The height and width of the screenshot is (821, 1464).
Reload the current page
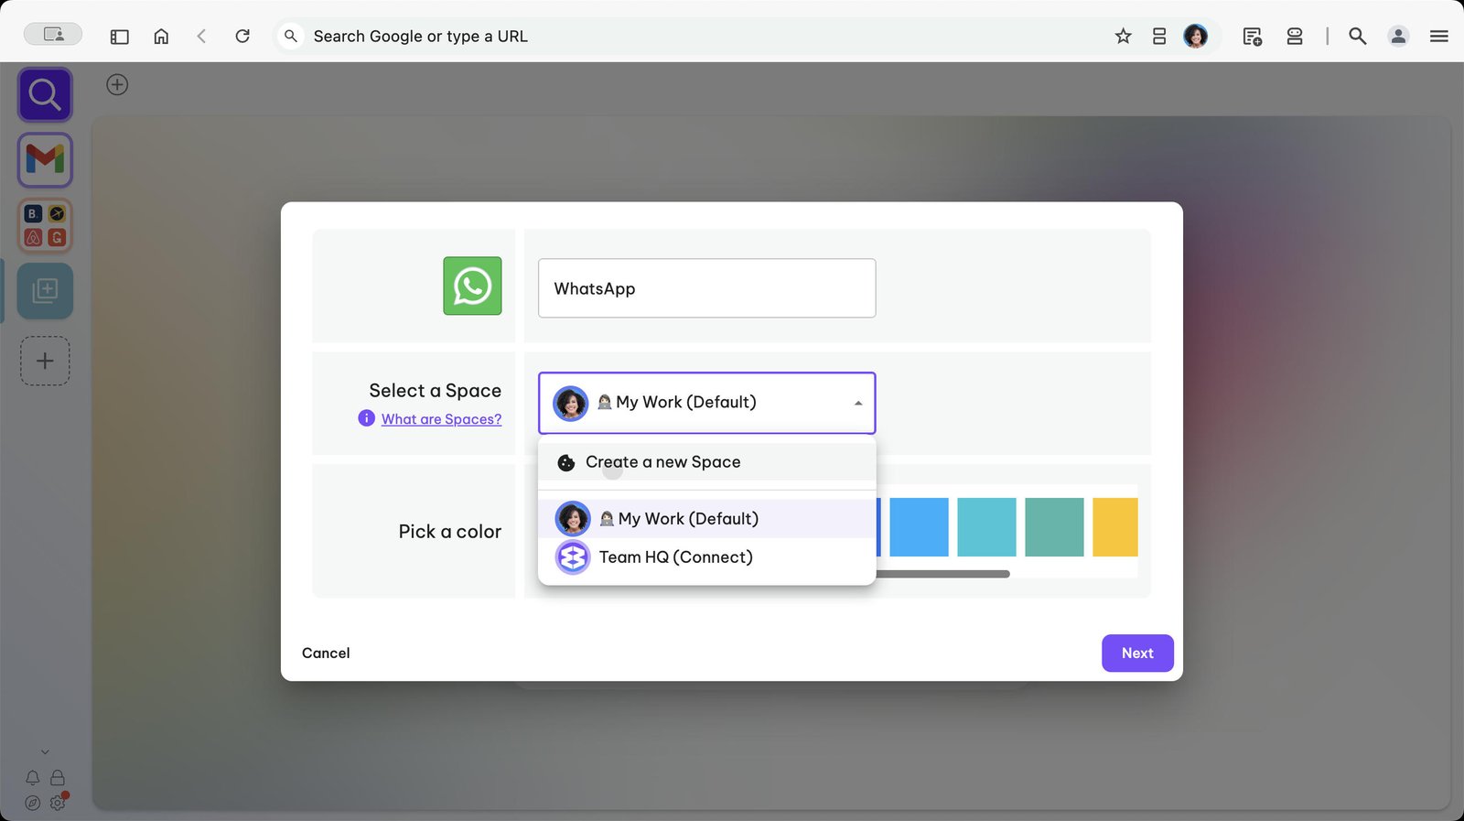[x=242, y=37]
